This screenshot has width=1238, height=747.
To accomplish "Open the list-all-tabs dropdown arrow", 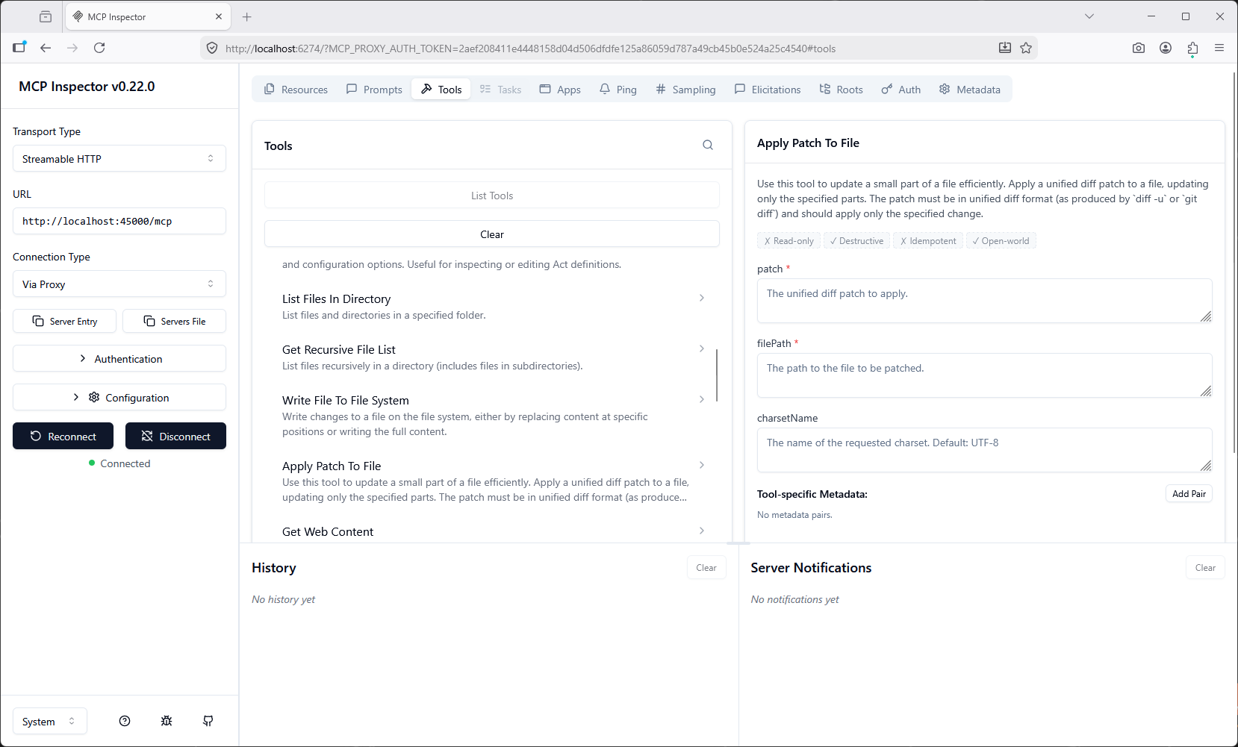I will (x=1089, y=16).
